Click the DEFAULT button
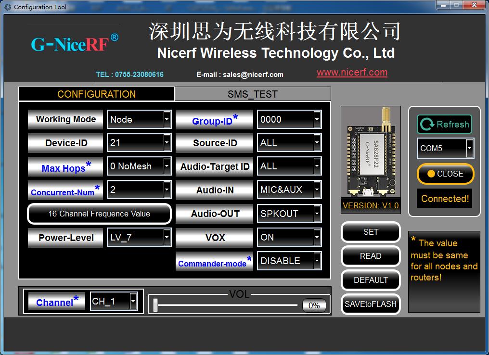 pos(371,280)
